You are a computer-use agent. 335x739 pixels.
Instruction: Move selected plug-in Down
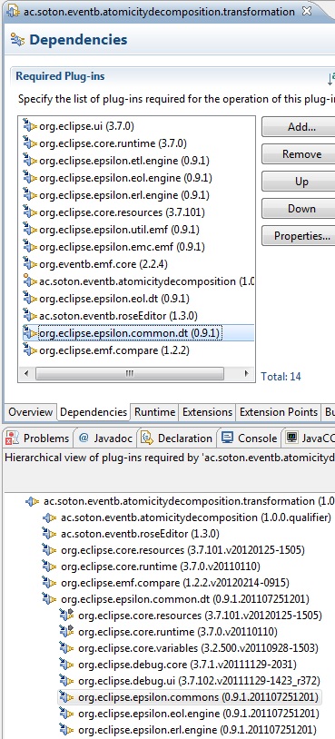(x=300, y=208)
